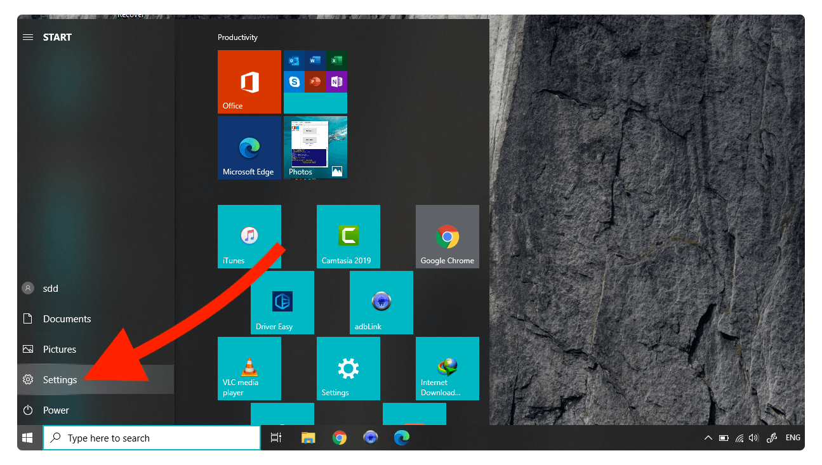The height and width of the screenshot is (465, 822).
Task: Open Task View from the taskbar
Action: (x=276, y=438)
